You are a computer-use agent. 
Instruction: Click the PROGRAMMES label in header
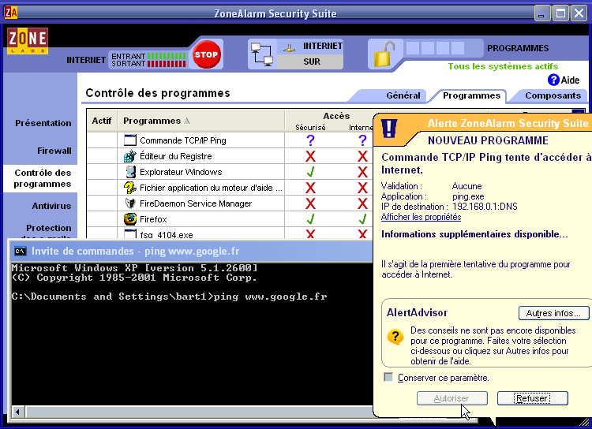coord(518,48)
